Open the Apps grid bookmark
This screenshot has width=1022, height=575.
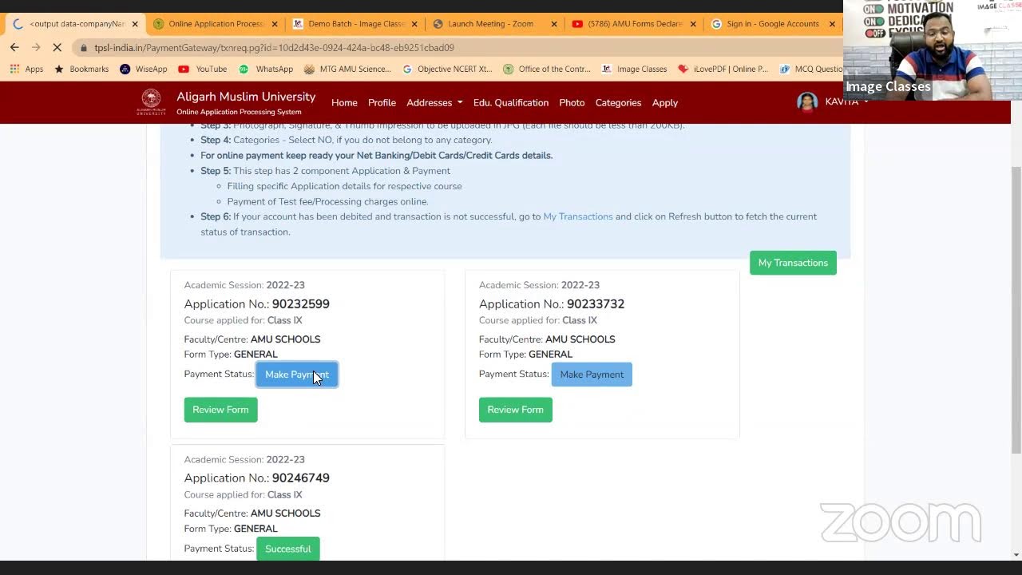[27, 69]
